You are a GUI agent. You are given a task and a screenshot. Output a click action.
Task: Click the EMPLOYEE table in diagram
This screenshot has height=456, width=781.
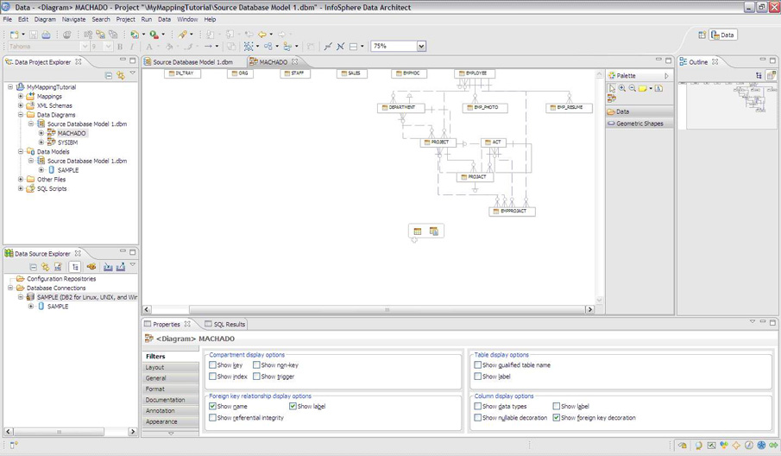click(475, 73)
